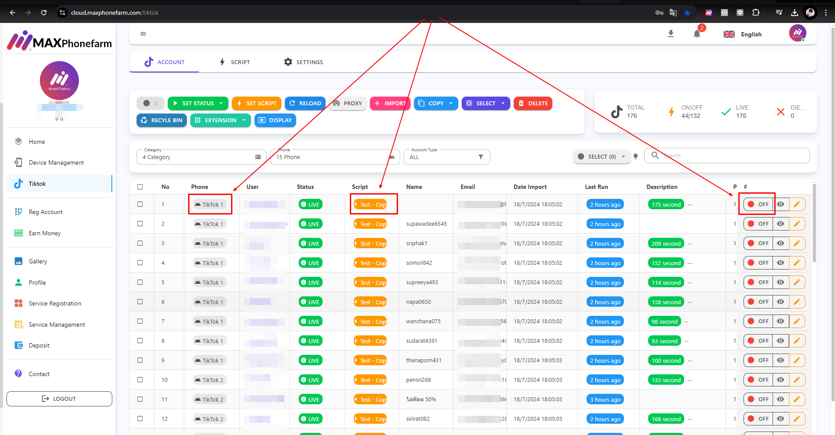Screen dimensions: 835x435
Task: Open Reg Account in sidebar
Action: click(x=59, y=212)
